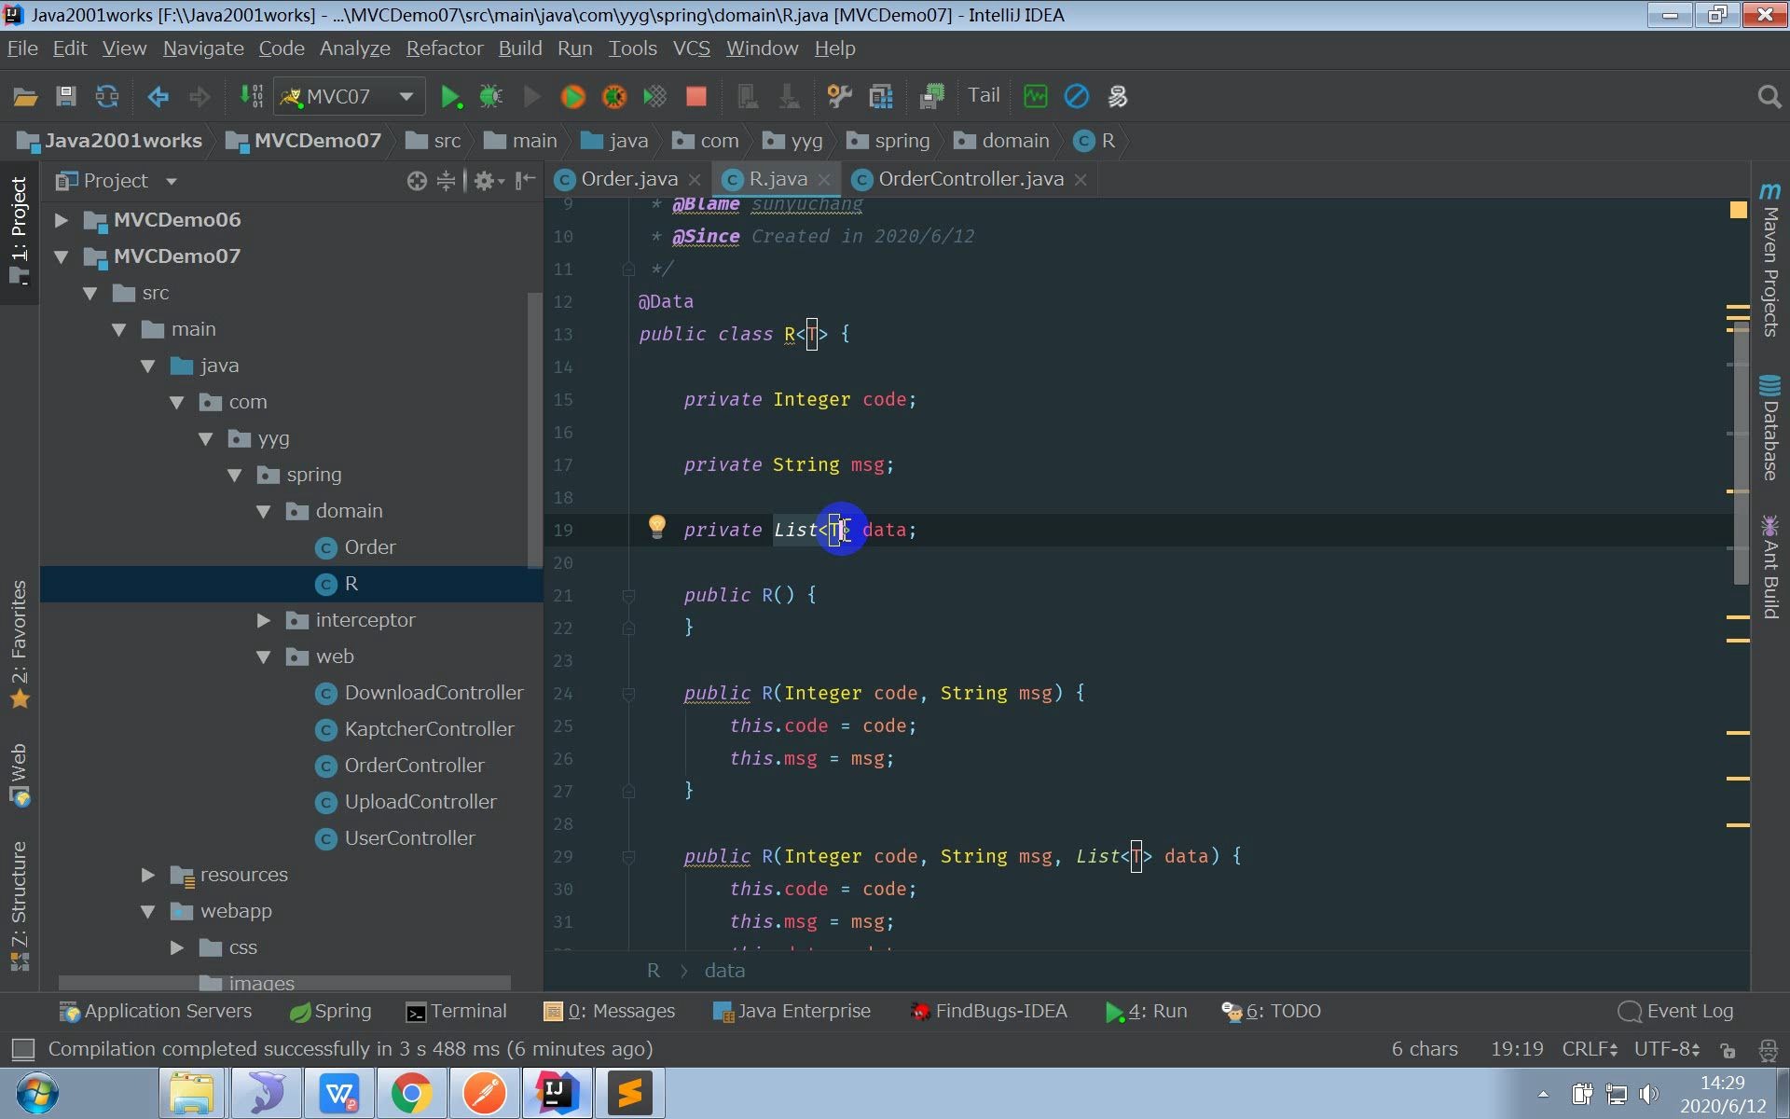Open the FindBugs-IDEA tool window
1790x1119 pixels.
tap(989, 1011)
